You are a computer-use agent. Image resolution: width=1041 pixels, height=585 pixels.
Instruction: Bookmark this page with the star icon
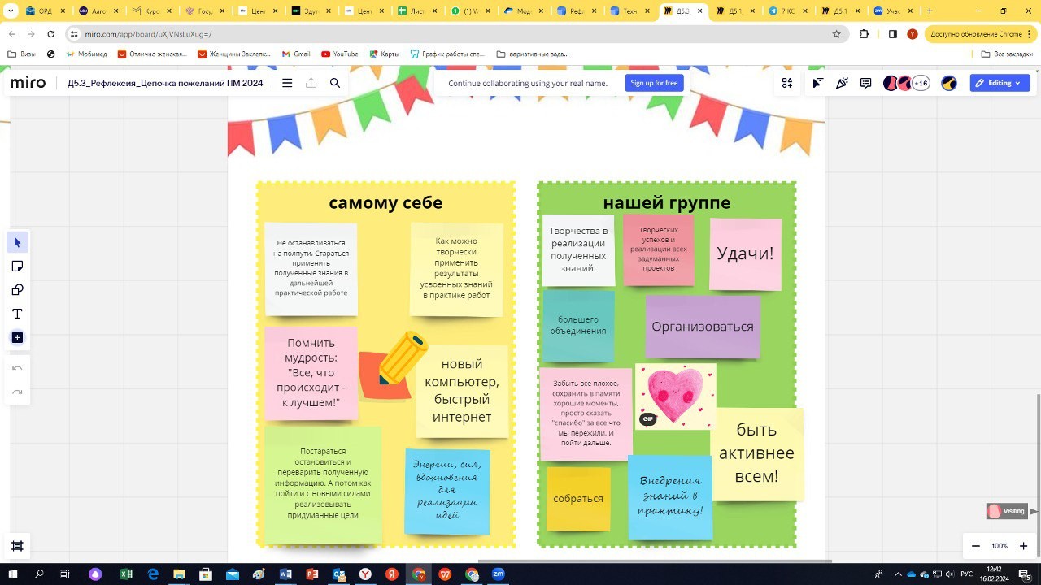(836, 34)
